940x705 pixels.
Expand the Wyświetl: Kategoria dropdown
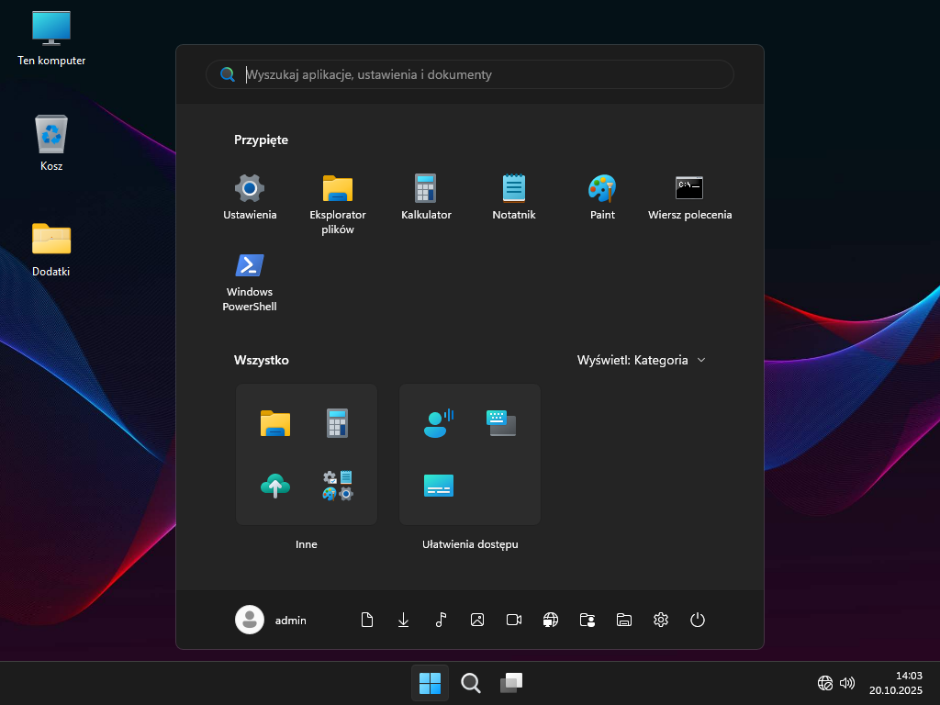click(x=642, y=360)
